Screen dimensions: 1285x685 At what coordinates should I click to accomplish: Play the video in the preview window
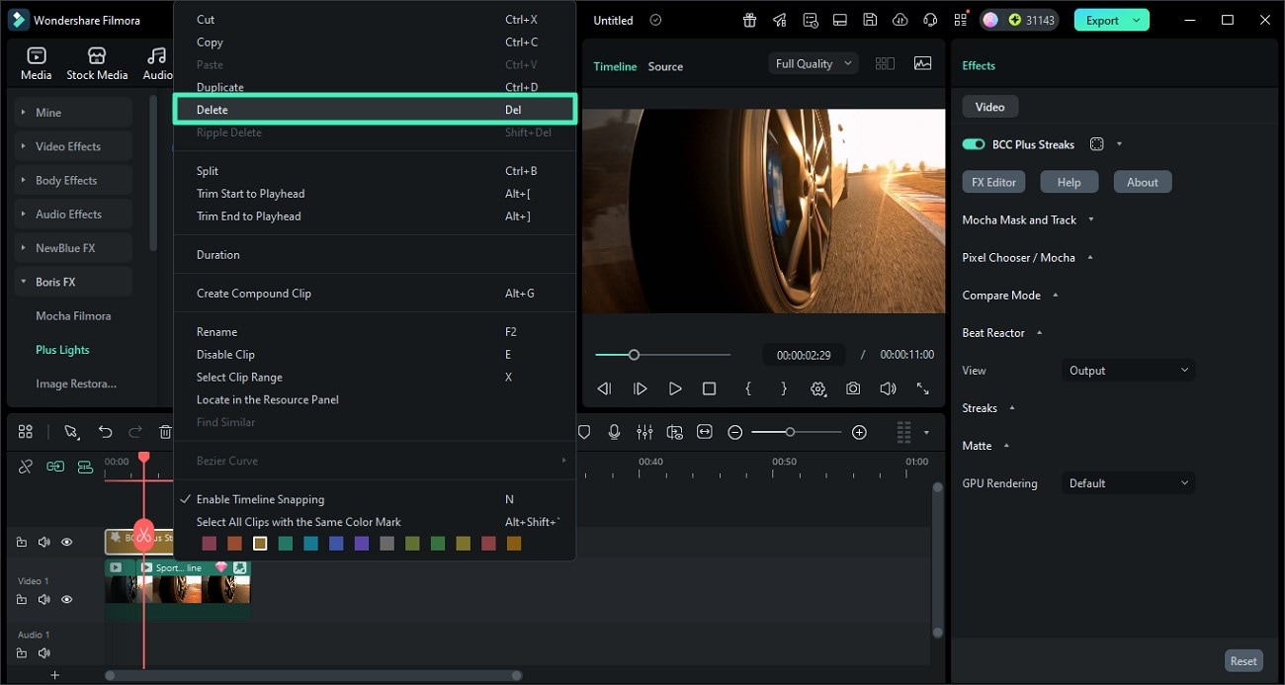point(674,388)
